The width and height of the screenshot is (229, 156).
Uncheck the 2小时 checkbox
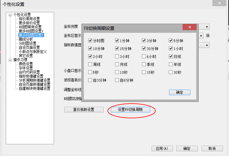point(90,56)
